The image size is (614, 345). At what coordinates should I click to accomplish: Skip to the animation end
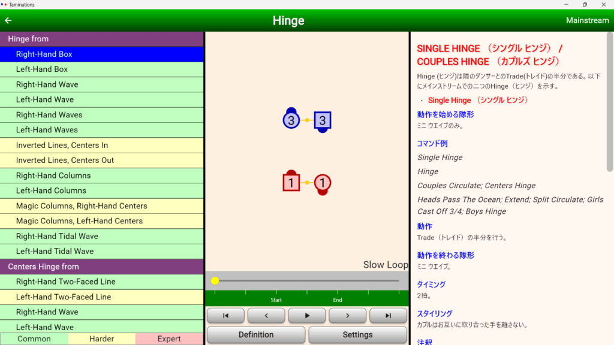(x=388, y=316)
